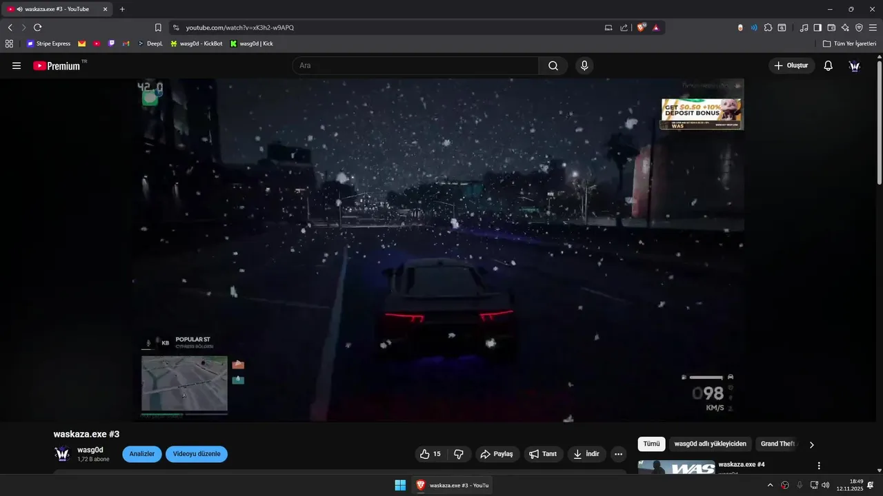This screenshot has width=883, height=496.
Task: Open the wasg0d channel name link
Action: tap(90, 450)
